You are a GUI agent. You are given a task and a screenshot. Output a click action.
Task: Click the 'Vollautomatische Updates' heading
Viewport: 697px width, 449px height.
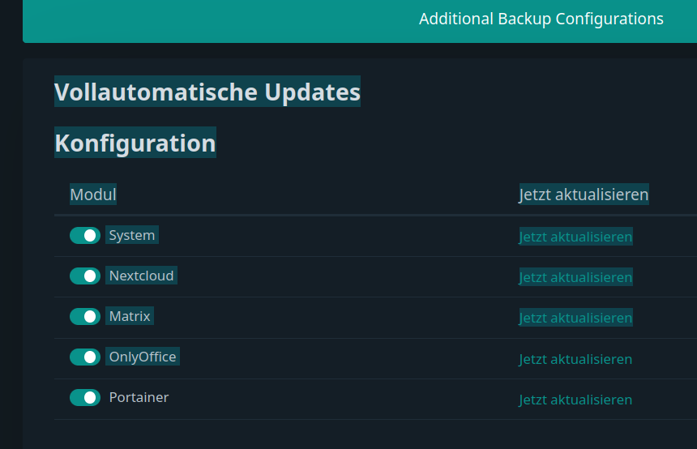207,92
